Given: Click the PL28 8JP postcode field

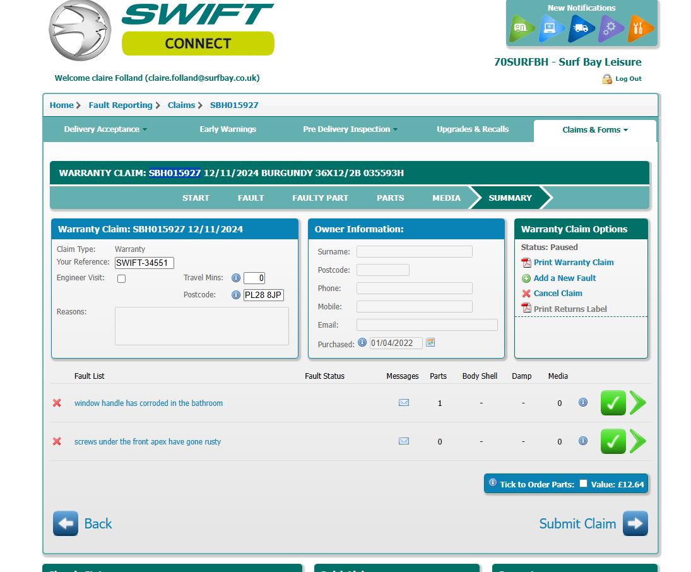Looking at the screenshot, I should pos(264,295).
